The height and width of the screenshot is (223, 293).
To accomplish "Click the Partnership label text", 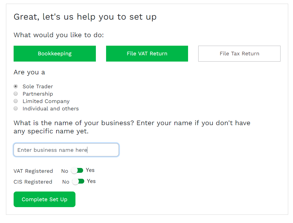I will [38, 94].
